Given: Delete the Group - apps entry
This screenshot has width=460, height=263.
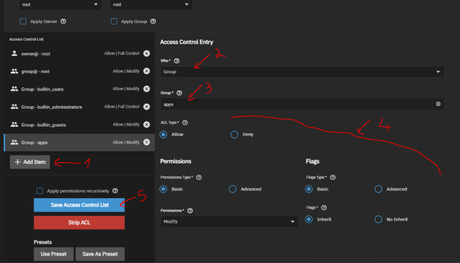Looking at the screenshot, I should (146, 143).
